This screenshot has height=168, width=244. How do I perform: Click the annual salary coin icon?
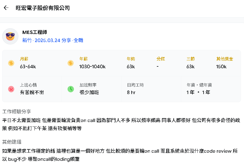[71, 63]
